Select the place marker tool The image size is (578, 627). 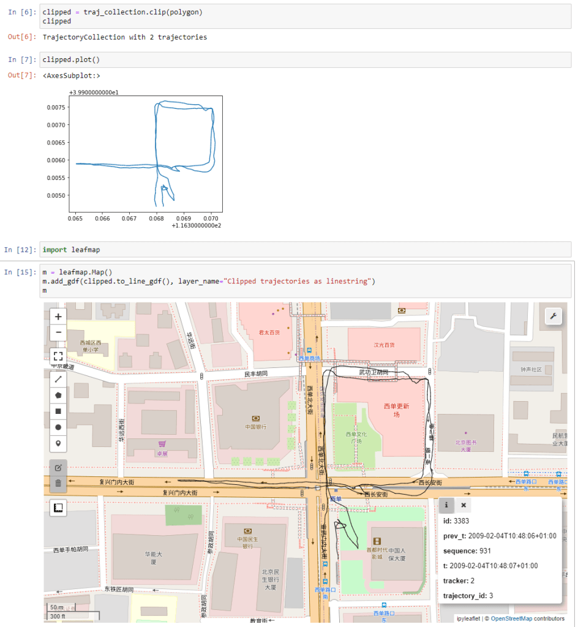tap(58, 443)
